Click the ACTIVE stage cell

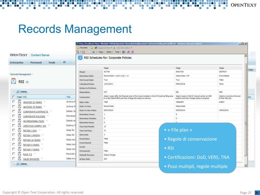click(x=107, y=72)
